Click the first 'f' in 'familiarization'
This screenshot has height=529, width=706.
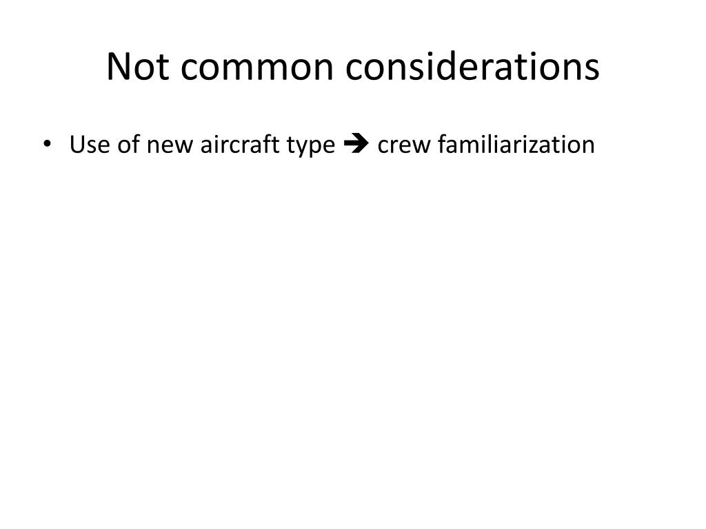(442, 144)
